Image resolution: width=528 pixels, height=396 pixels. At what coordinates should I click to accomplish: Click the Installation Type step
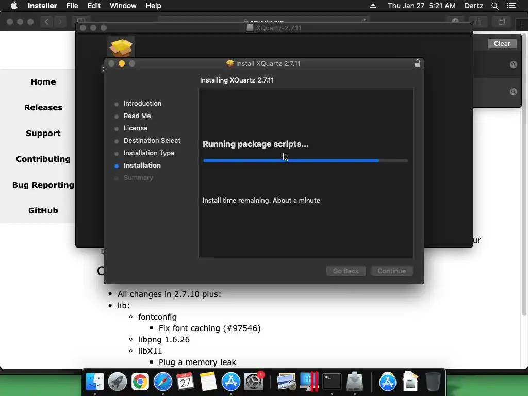pyautogui.click(x=149, y=153)
